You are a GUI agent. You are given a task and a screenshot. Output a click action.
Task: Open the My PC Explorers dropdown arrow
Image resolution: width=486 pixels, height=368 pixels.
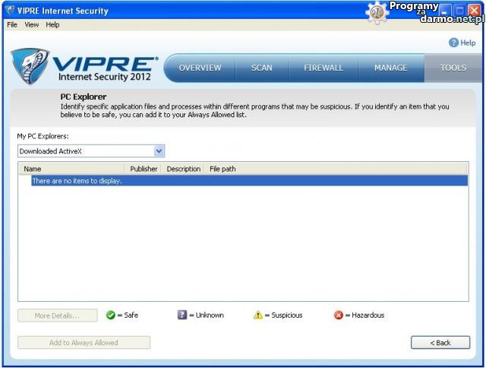159,151
